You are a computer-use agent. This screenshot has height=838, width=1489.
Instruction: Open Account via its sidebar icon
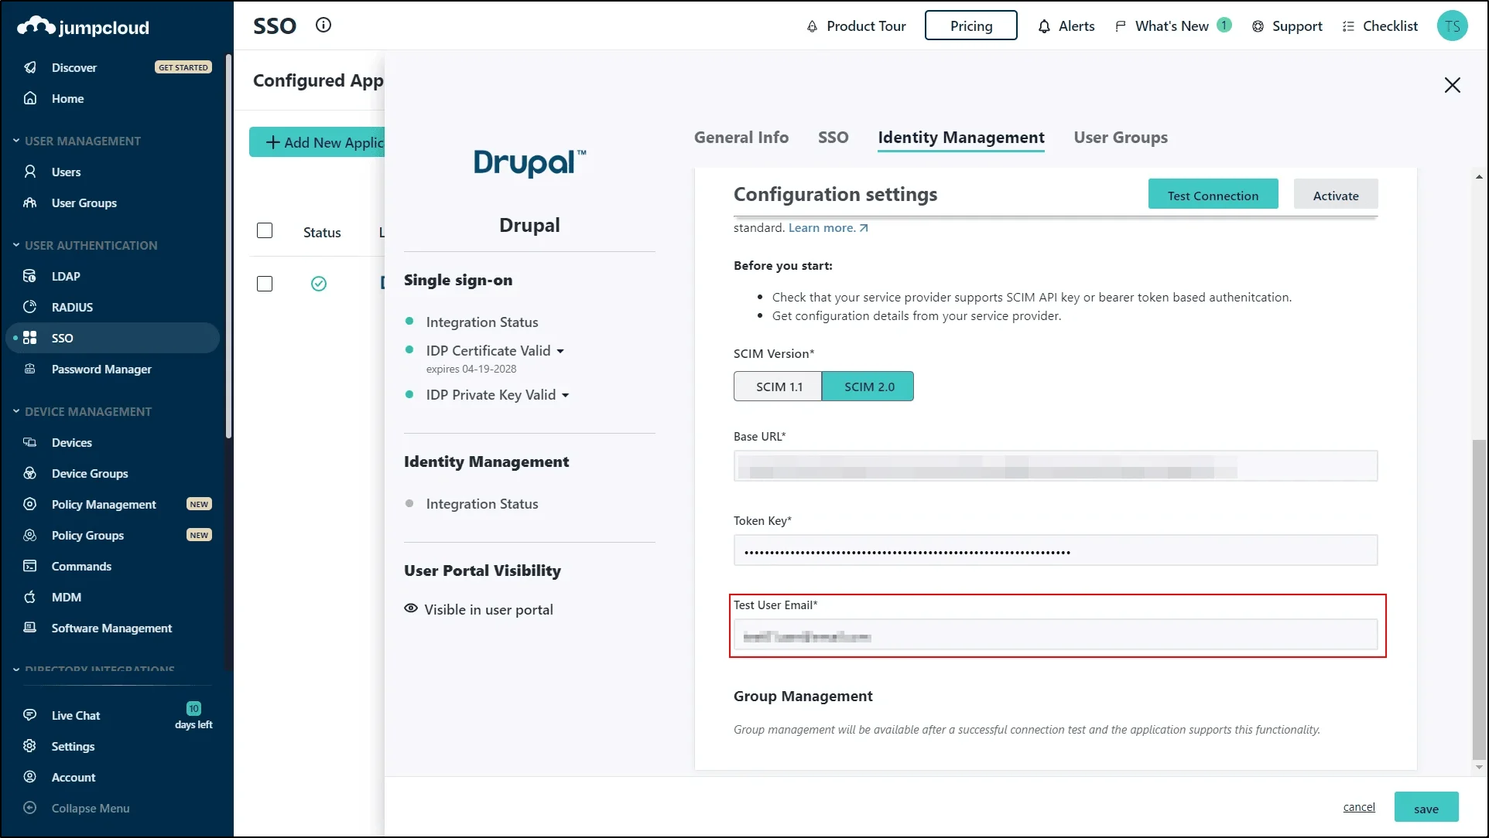pos(30,777)
